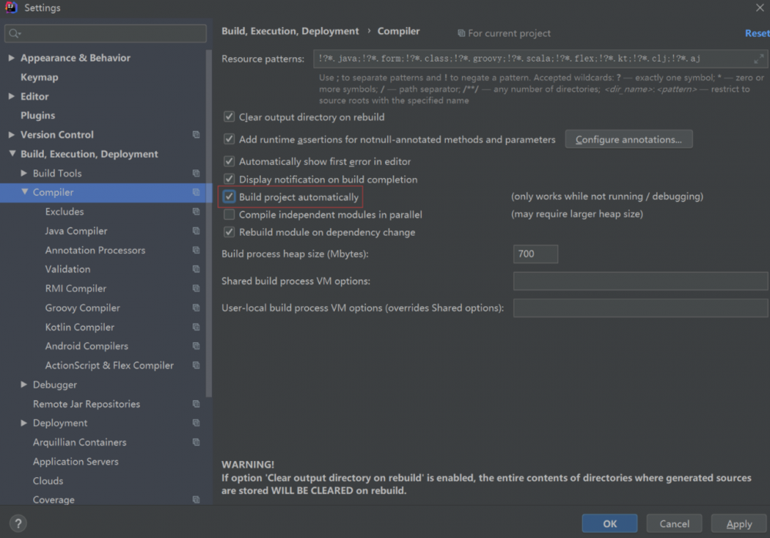Click the Build process heap size field
Viewport: 770px width, 538px height.
(535, 254)
